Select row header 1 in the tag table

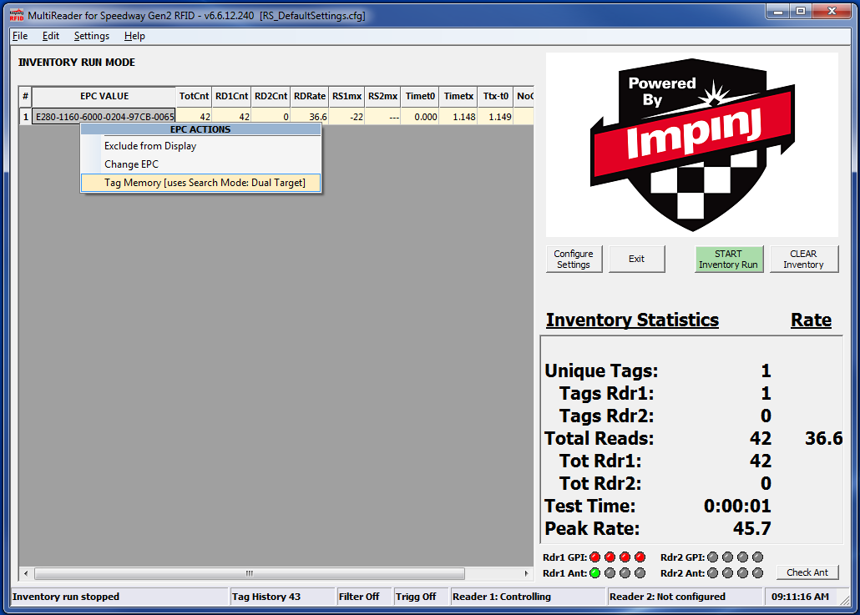tap(25, 117)
